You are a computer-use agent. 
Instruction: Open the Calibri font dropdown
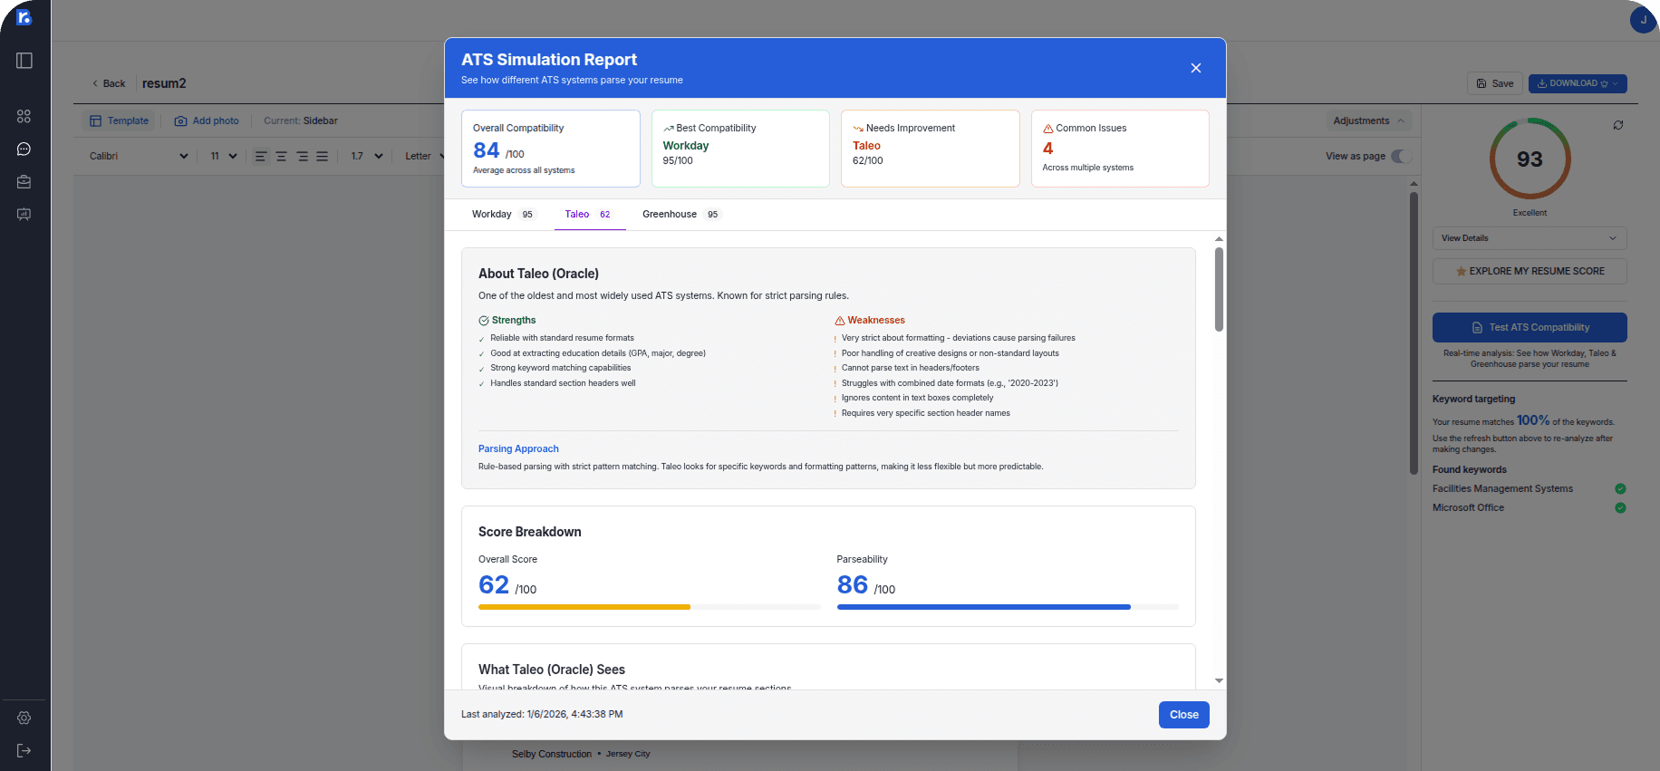click(x=139, y=156)
